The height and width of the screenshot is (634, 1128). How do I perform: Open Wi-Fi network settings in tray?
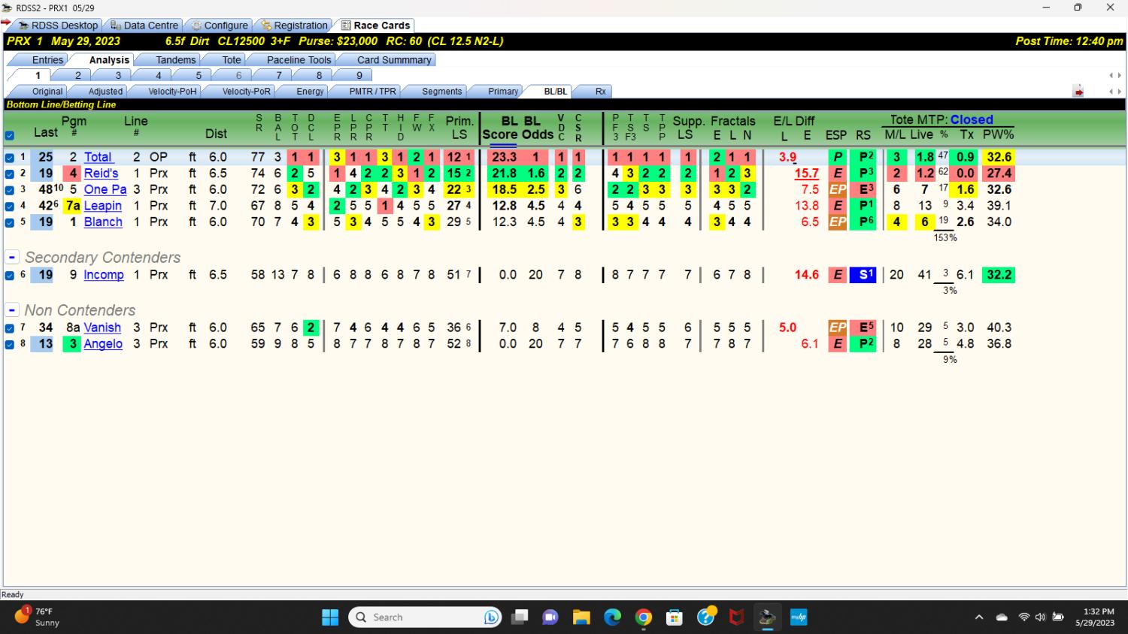click(x=1023, y=617)
